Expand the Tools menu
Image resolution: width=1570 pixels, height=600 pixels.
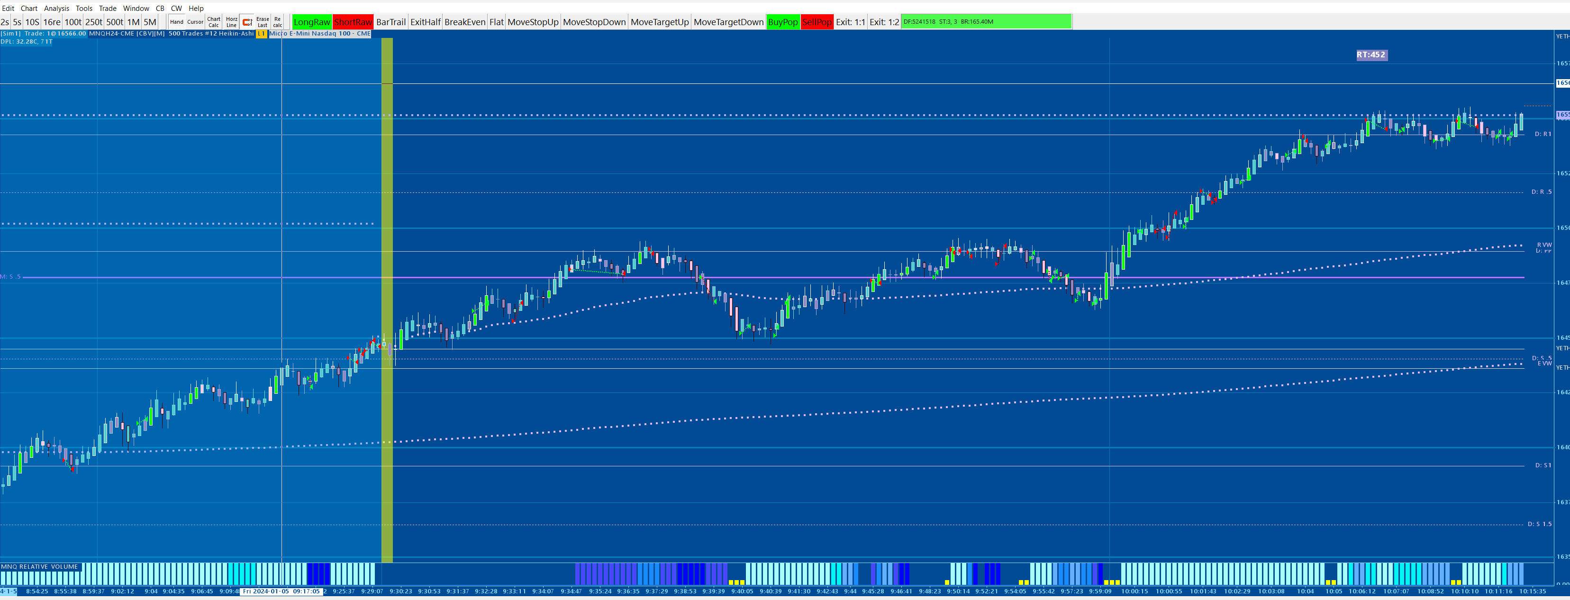click(x=83, y=8)
